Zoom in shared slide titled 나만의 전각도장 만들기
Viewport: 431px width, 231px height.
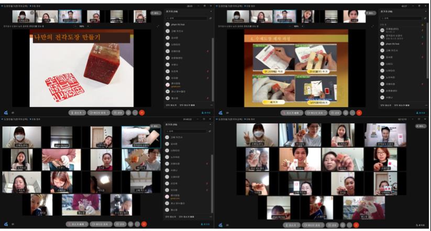88,26
